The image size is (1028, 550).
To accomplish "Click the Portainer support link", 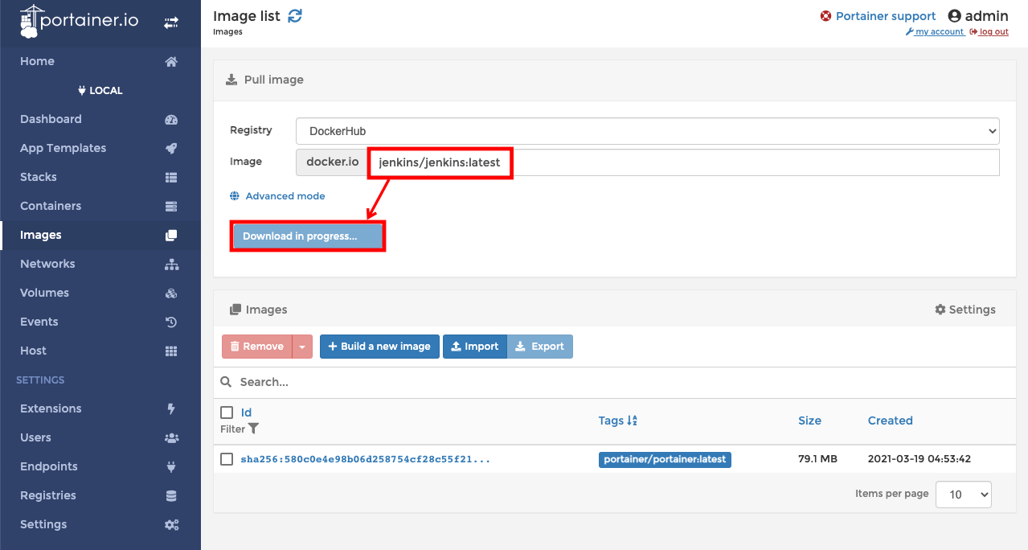I will coord(886,16).
